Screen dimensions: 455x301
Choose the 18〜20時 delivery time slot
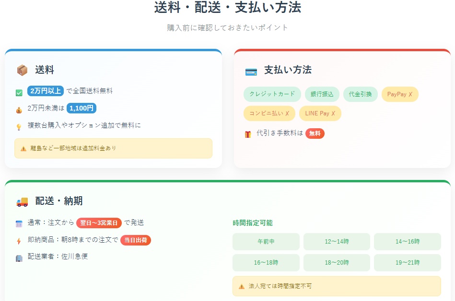point(337,263)
